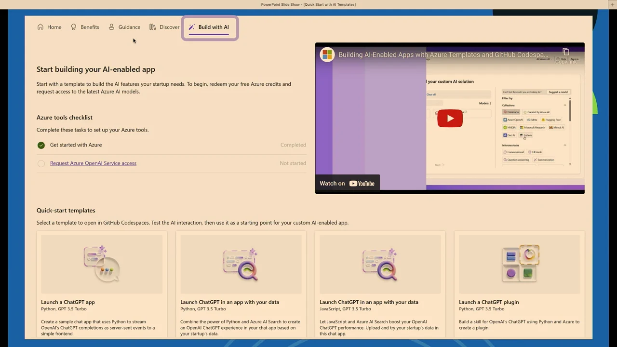This screenshot has width=617, height=347.
Task: Click the 'Quick-start templates' heading
Action: pyautogui.click(x=66, y=211)
